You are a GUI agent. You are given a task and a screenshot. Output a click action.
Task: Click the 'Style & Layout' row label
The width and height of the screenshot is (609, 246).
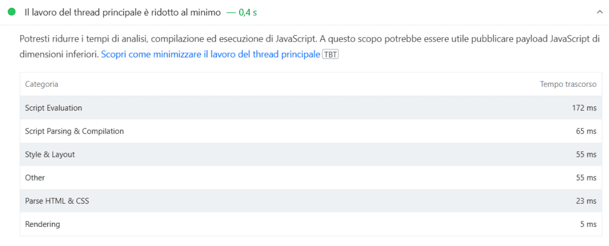click(x=50, y=154)
